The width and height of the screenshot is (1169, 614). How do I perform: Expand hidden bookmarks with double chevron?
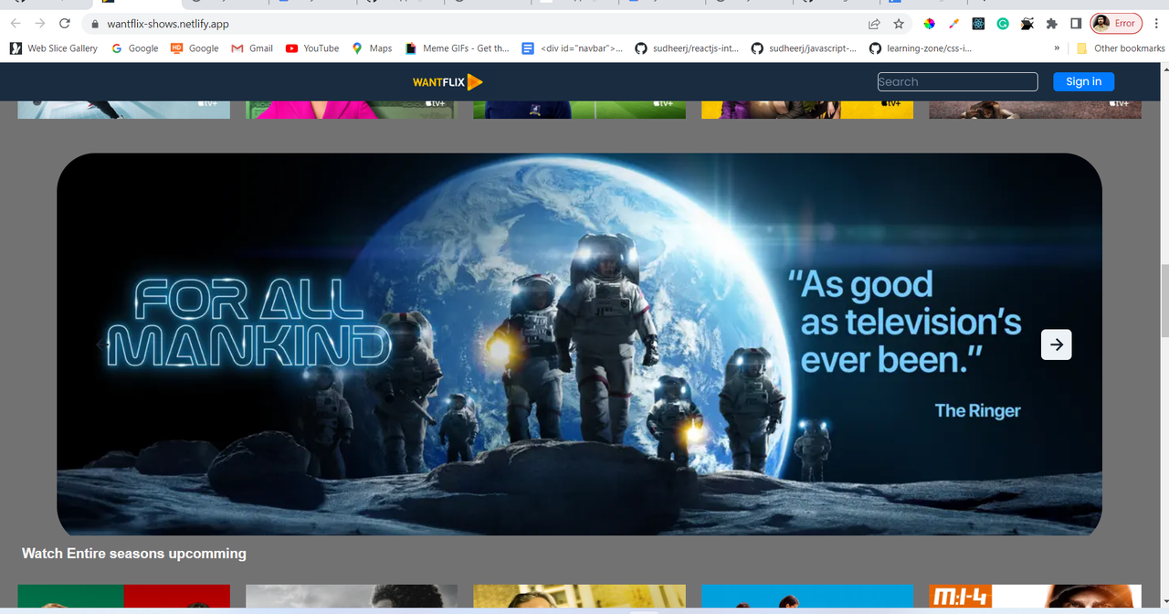(1057, 48)
